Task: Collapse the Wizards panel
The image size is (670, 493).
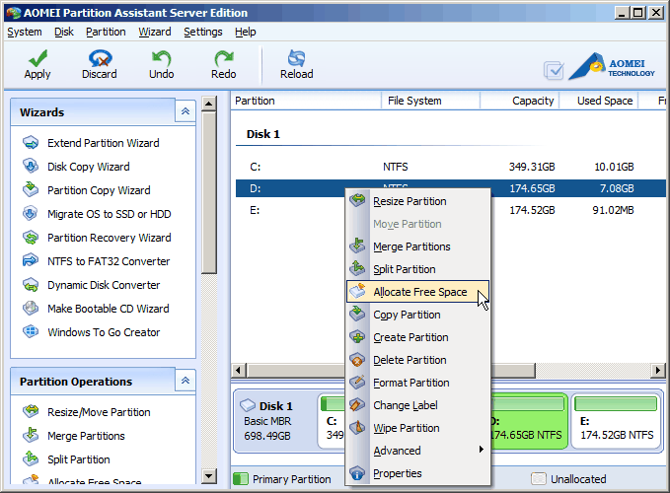Action: tap(186, 111)
